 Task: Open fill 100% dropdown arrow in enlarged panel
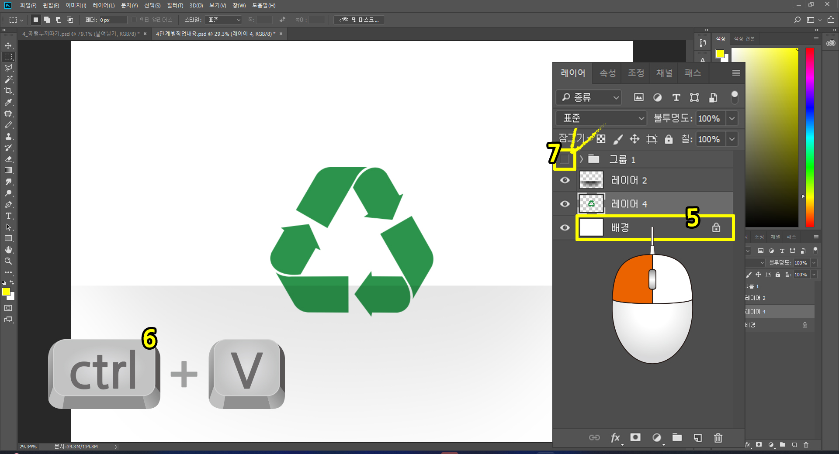pyautogui.click(x=732, y=139)
